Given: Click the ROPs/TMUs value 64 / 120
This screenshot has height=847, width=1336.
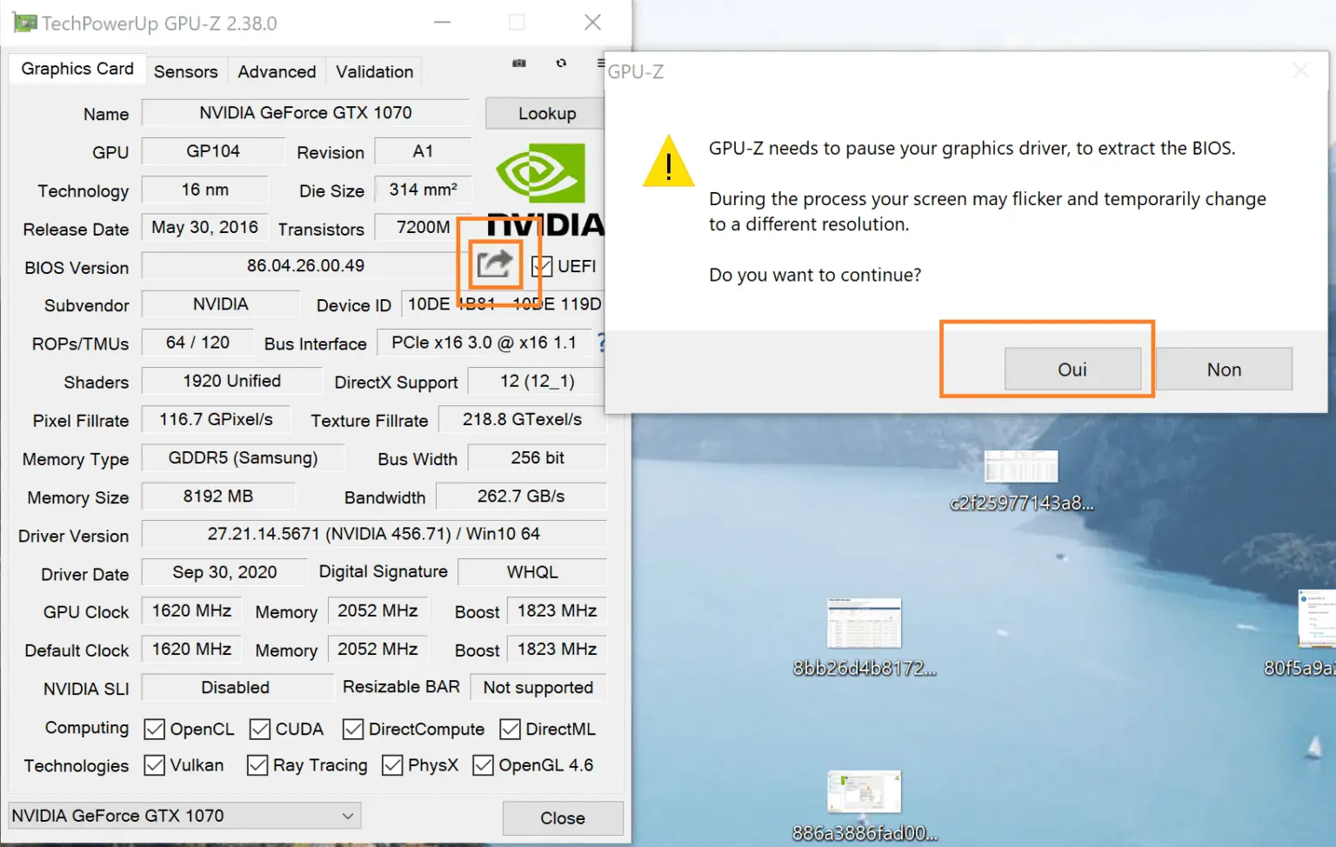Looking at the screenshot, I should tap(197, 343).
